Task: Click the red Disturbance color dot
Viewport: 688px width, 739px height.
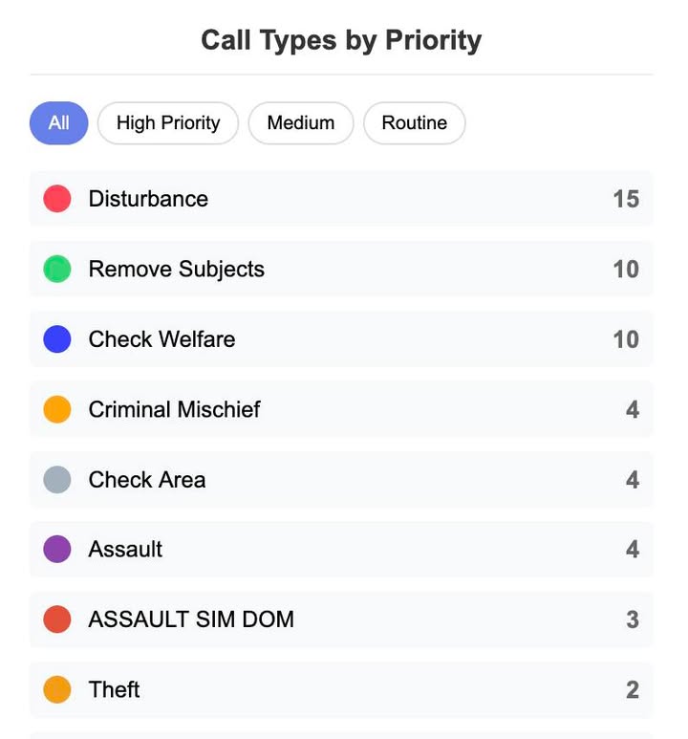Action: coord(57,199)
